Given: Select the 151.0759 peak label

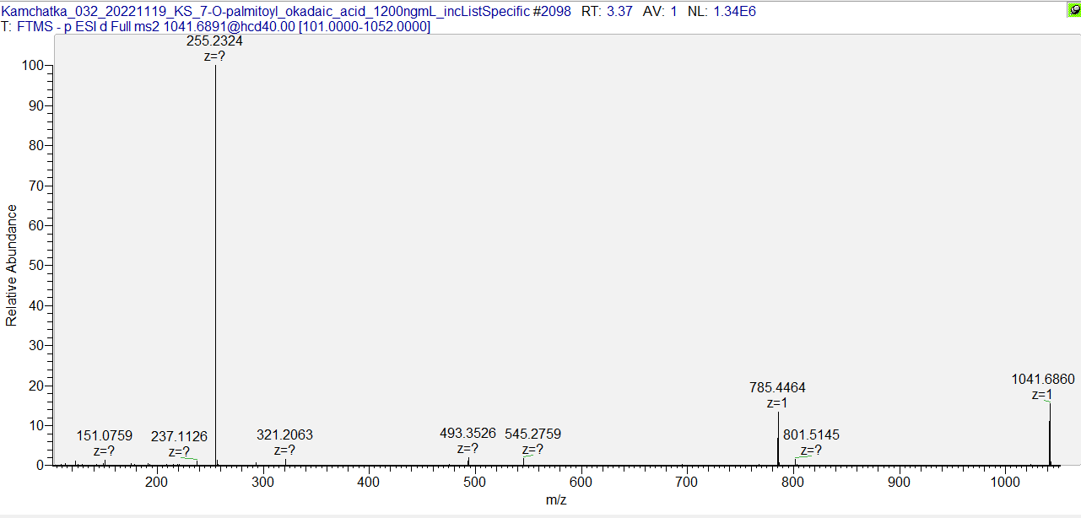Looking at the screenshot, I should pyautogui.click(x=104, y=436).
